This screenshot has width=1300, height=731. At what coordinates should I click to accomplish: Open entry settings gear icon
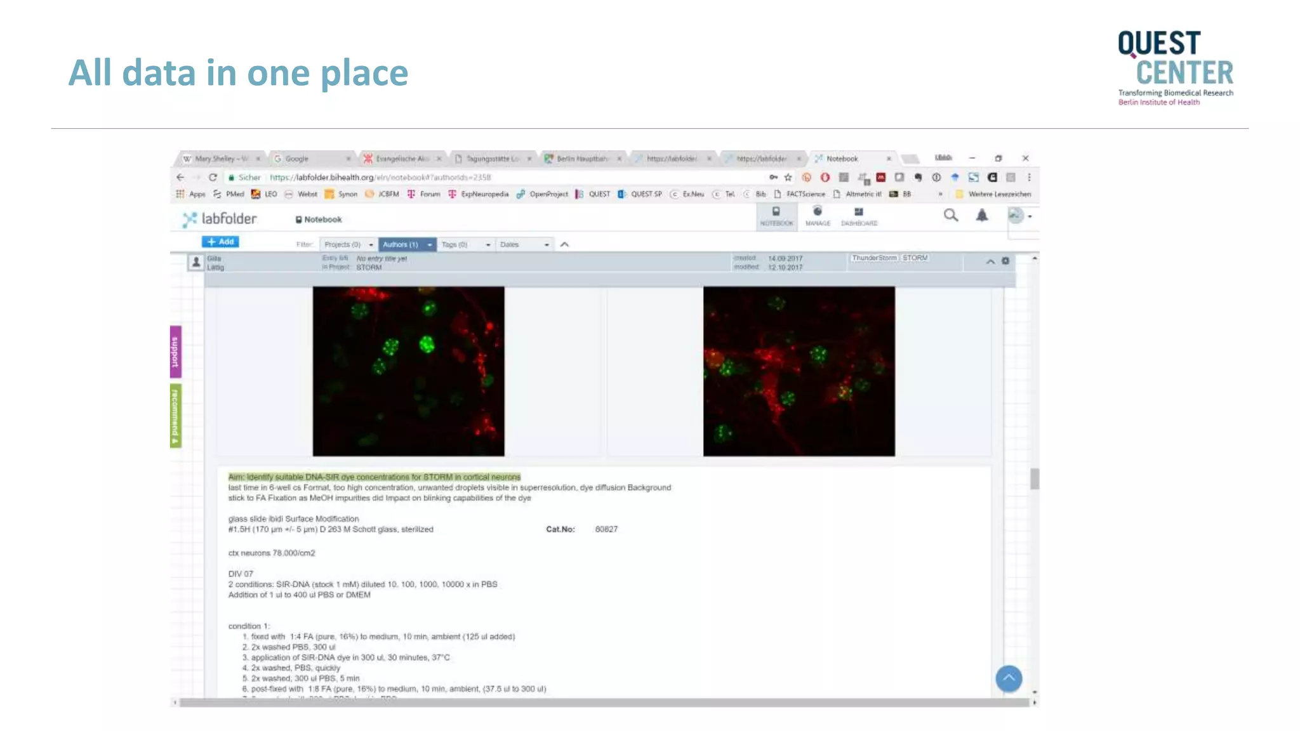1005,261
